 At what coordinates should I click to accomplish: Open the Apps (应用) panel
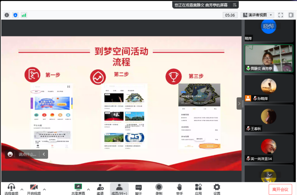coord(198,189)
